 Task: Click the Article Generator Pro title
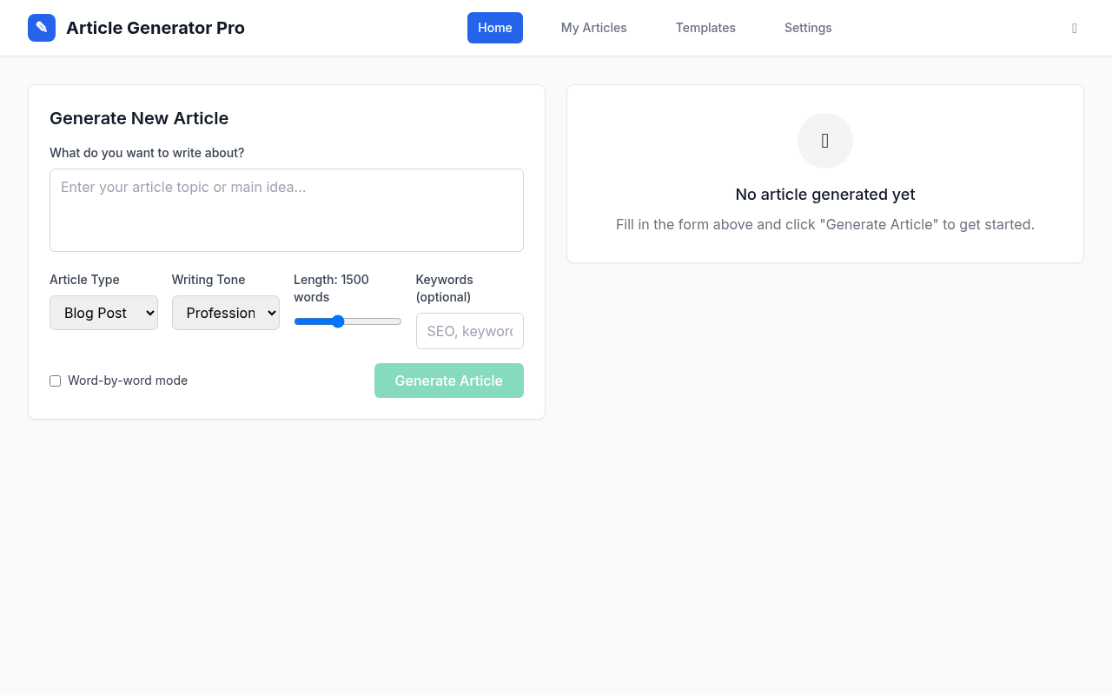[156, 28]
